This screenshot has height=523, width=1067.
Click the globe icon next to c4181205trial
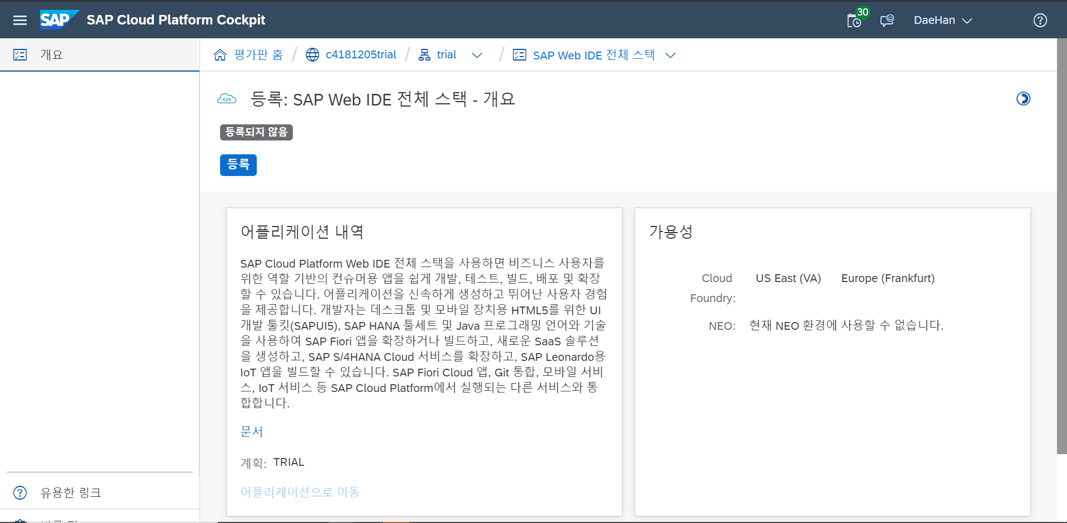coord(313,55)
